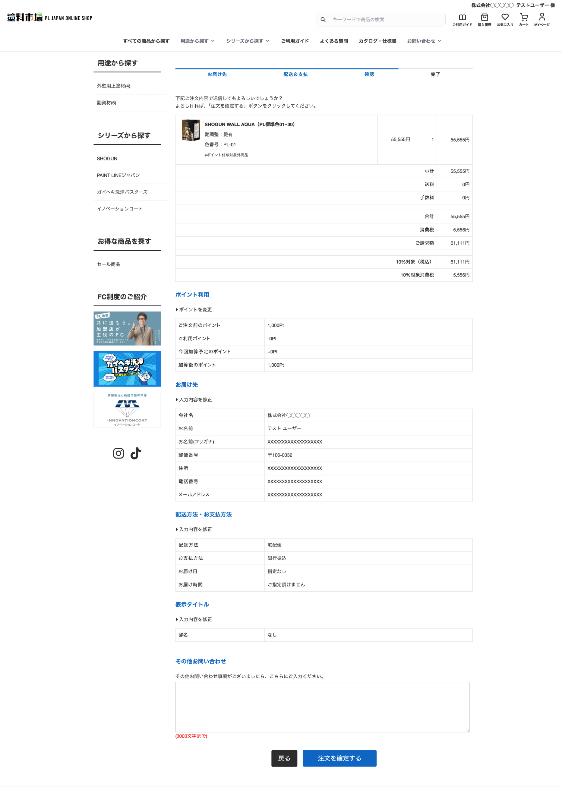Click the 注文を確定する button

coord(339,758)
